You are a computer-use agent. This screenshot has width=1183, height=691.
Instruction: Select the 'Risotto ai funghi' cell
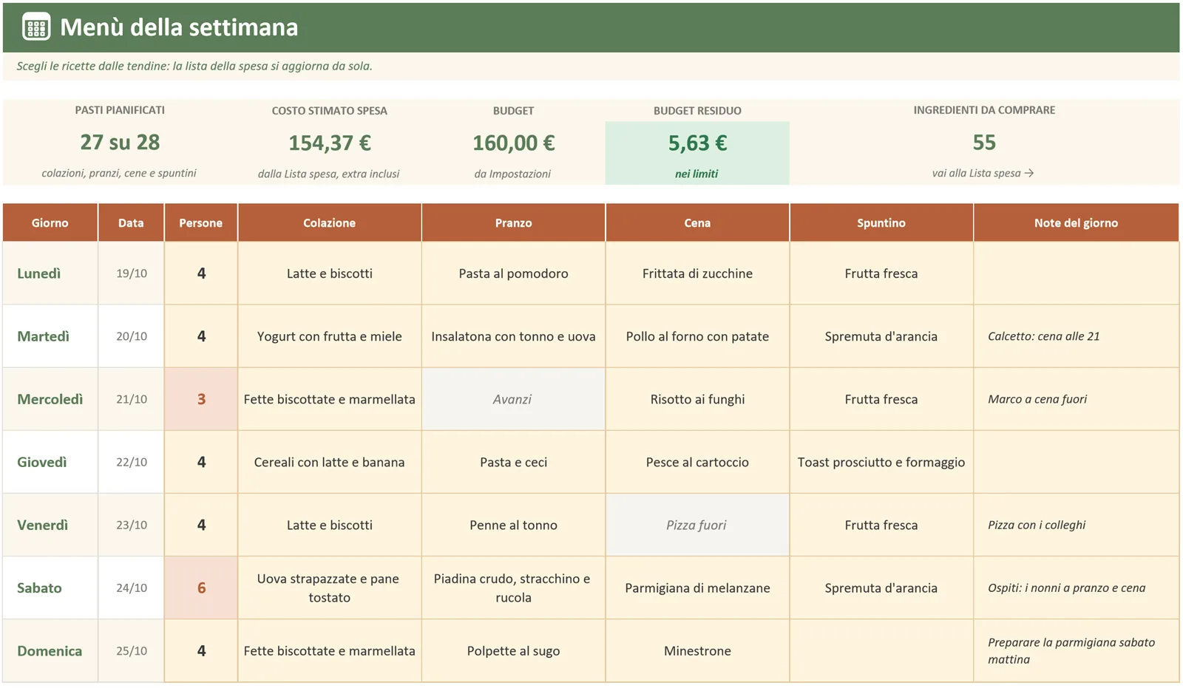coord(697,399)
